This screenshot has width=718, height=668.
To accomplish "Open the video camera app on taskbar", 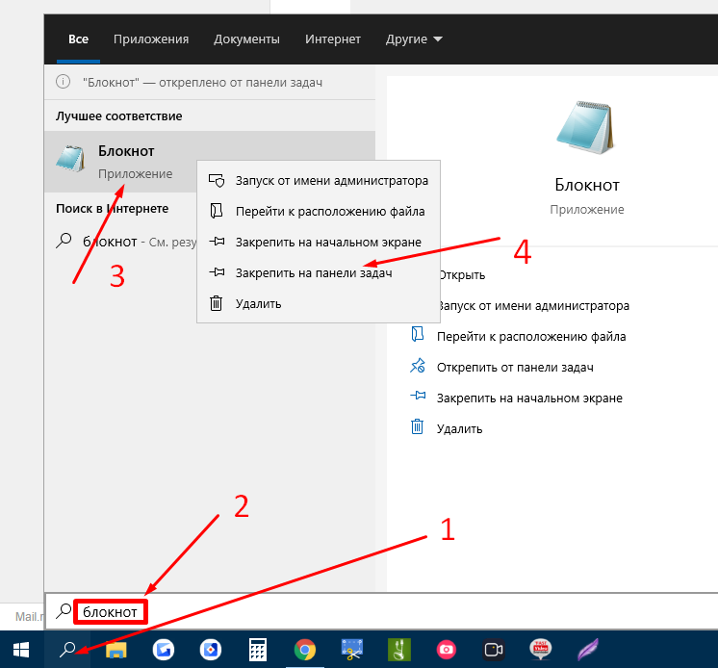I will [x=494, y=649].
